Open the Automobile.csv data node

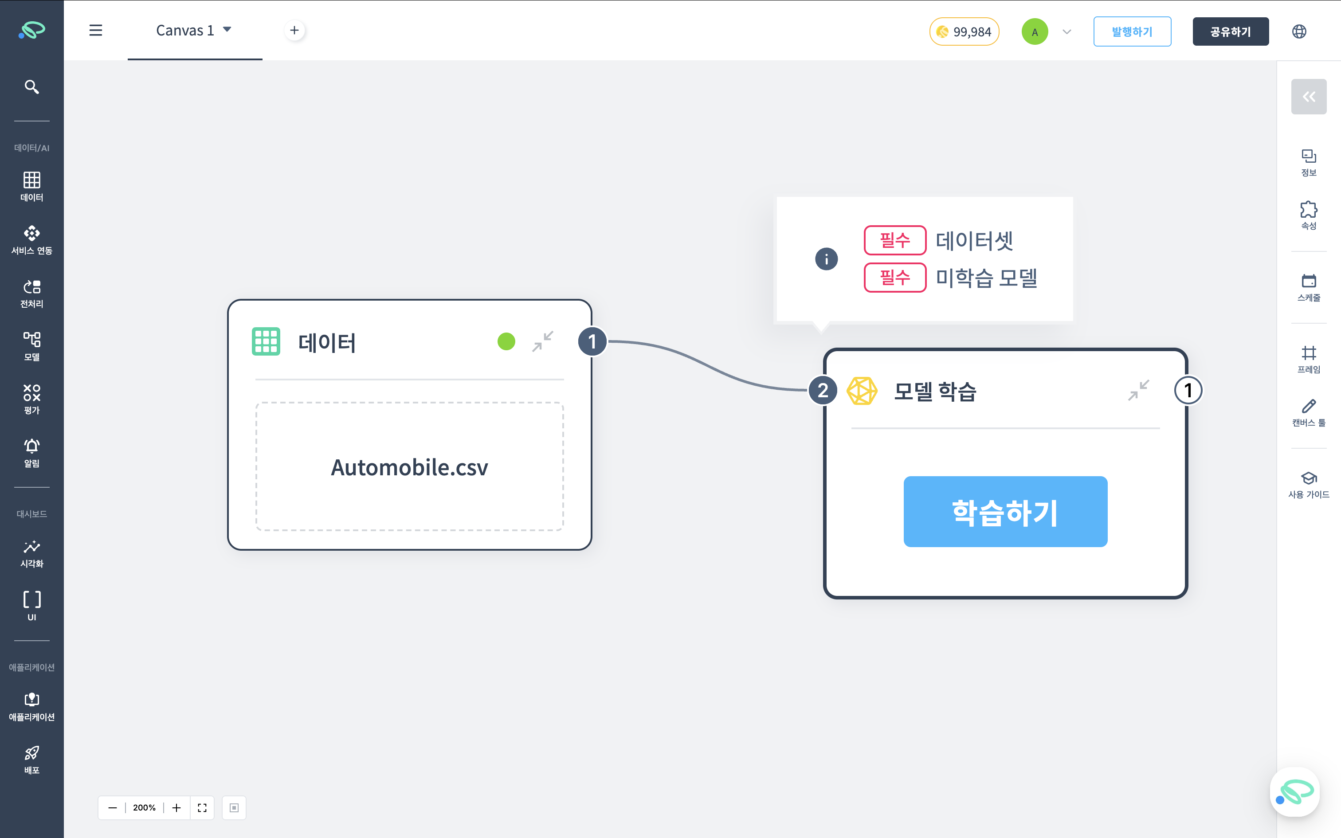(x=409, y=467)
